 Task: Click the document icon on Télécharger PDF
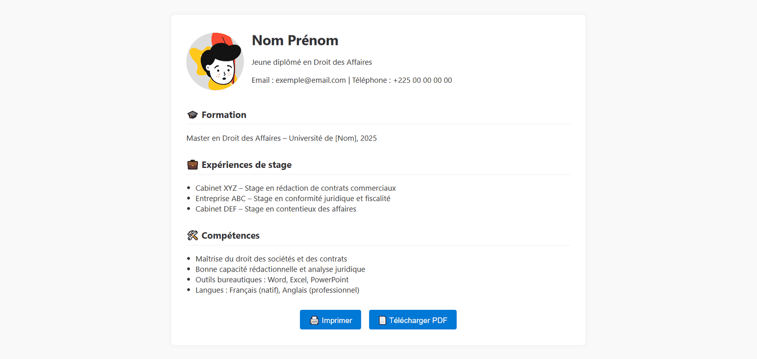pos(382,321)
